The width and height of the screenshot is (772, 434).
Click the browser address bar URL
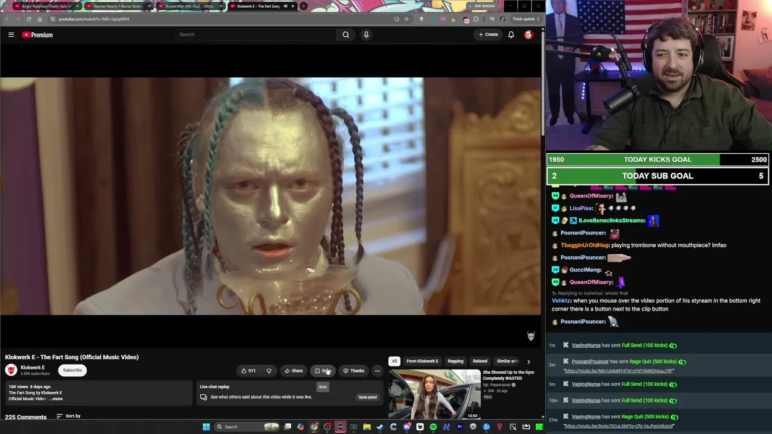[x=93, y=19]
